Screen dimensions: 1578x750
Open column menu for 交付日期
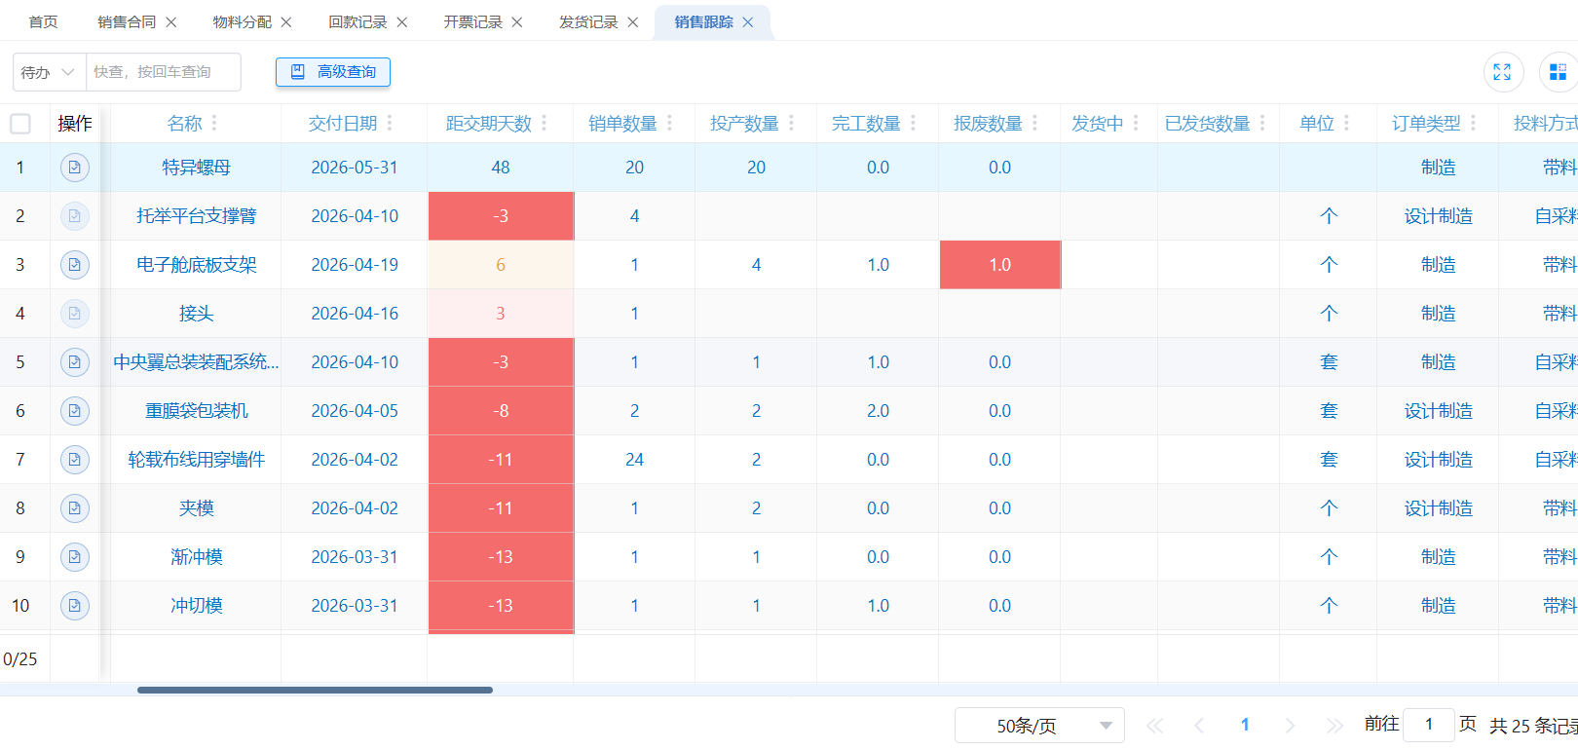point(390,123)
